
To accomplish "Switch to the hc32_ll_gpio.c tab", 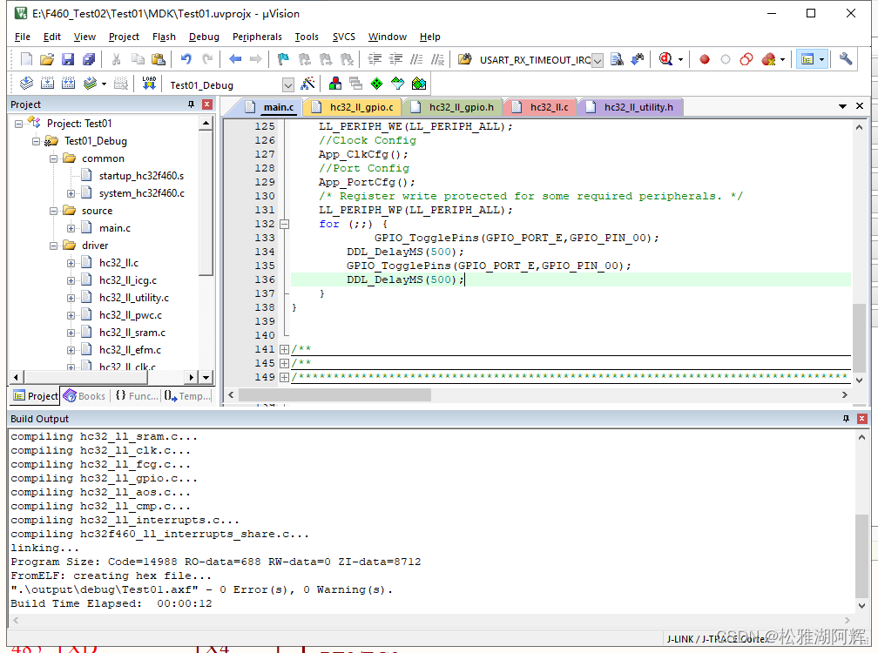I will click(354, 107).
